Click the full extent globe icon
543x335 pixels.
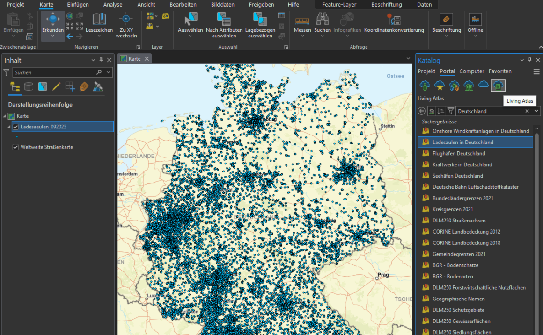click(x=70, y=16)
